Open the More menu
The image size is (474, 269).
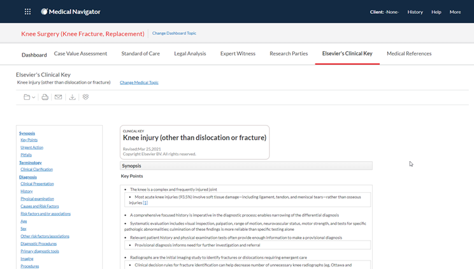(455, 12)
